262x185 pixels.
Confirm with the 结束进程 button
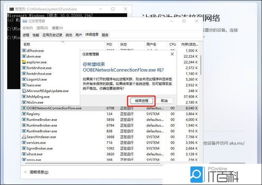tap(141, 101)
